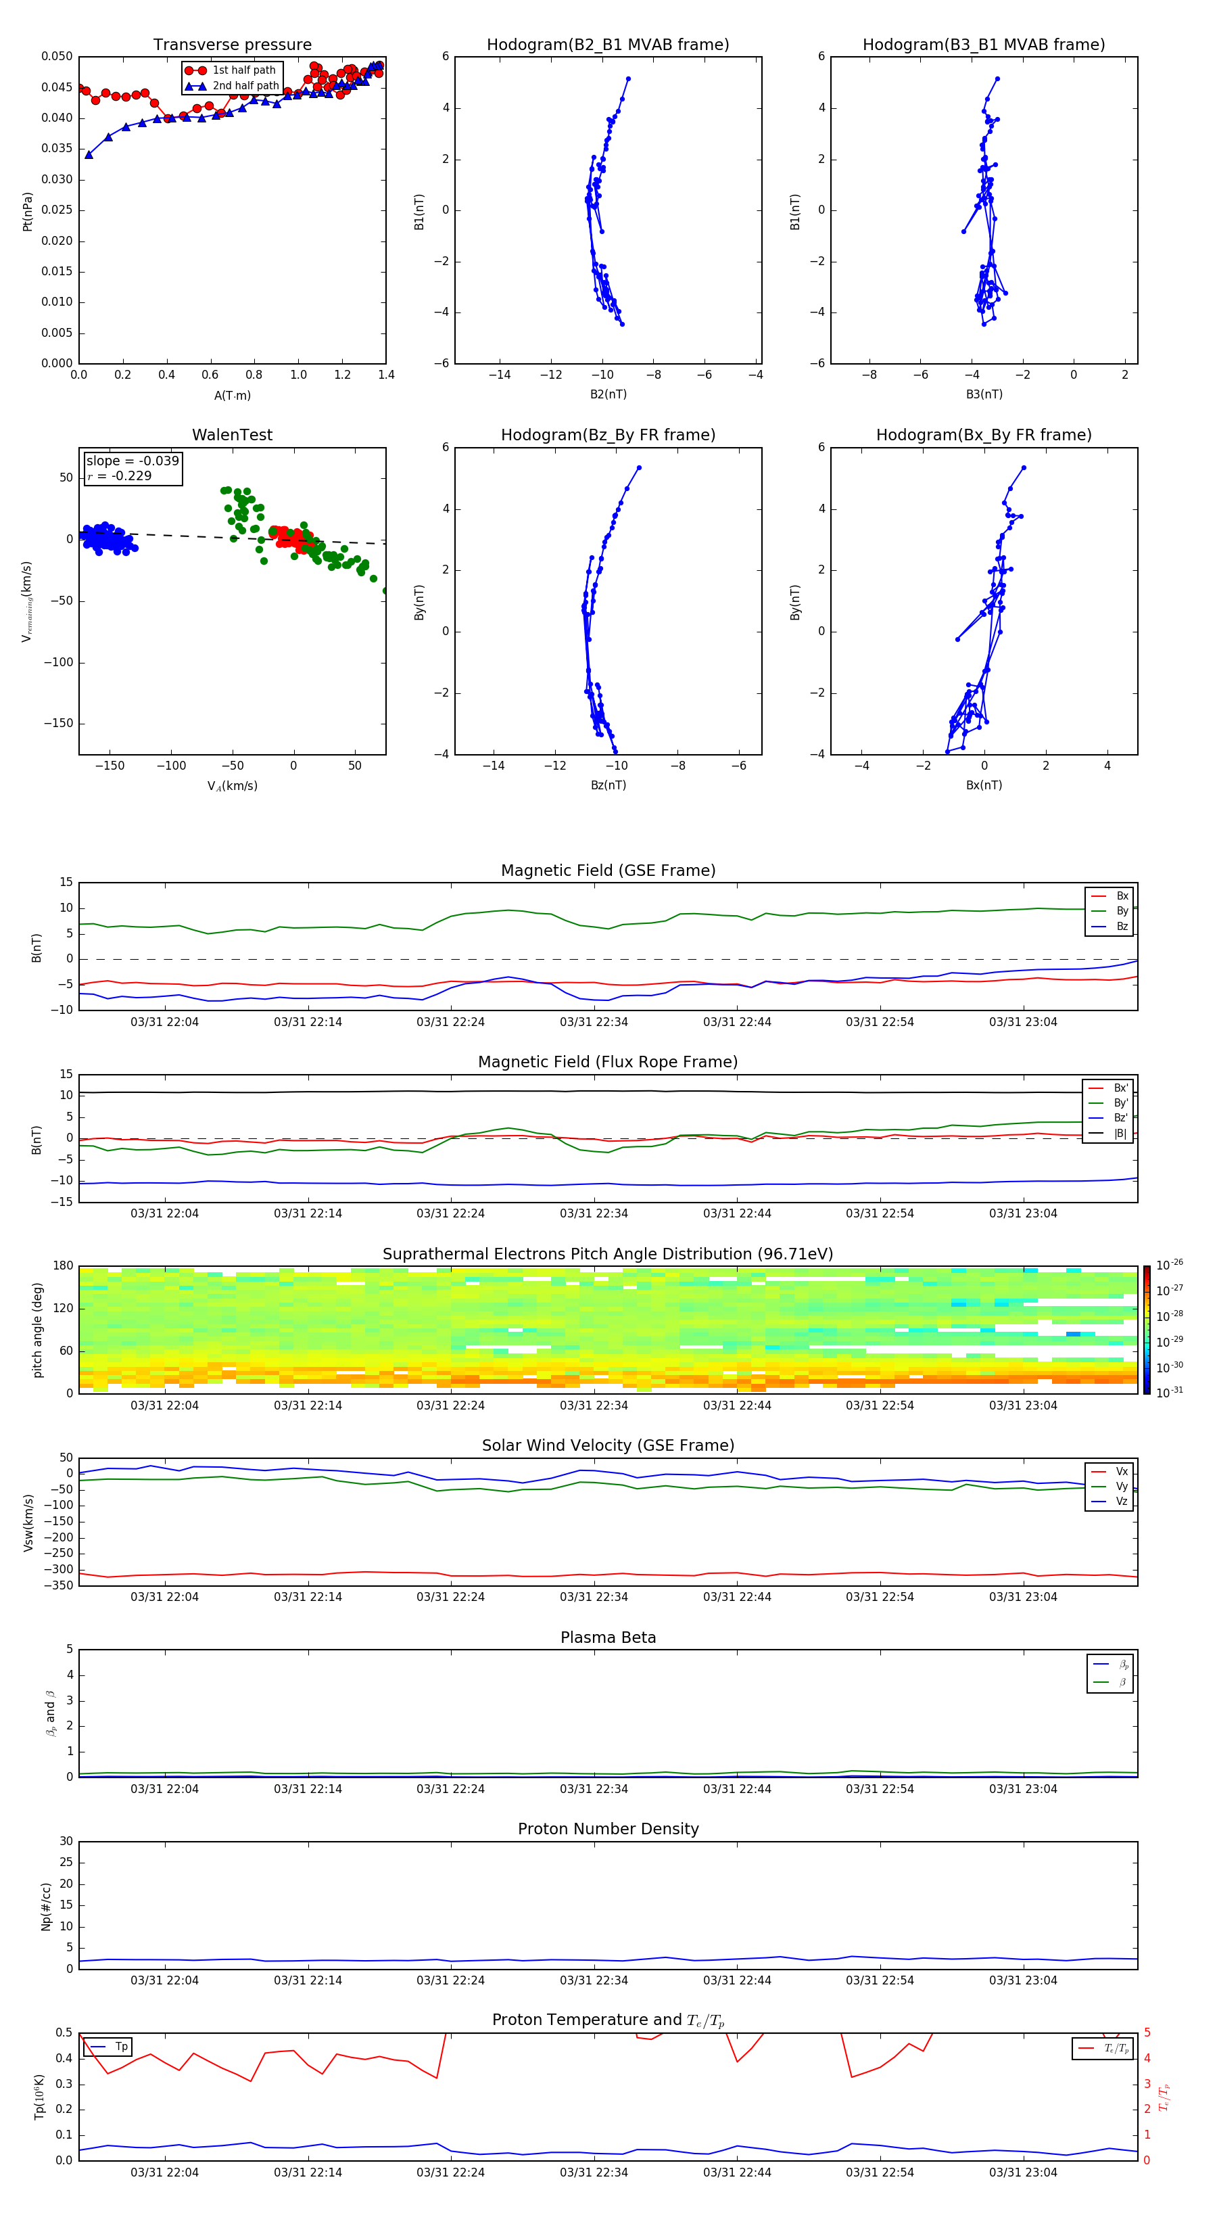Click the 03/31 22:14 tick under pitch angle spectrogram
Screen dimensions: 1217x2232
pyautogui.click(x=308, y=1405)
